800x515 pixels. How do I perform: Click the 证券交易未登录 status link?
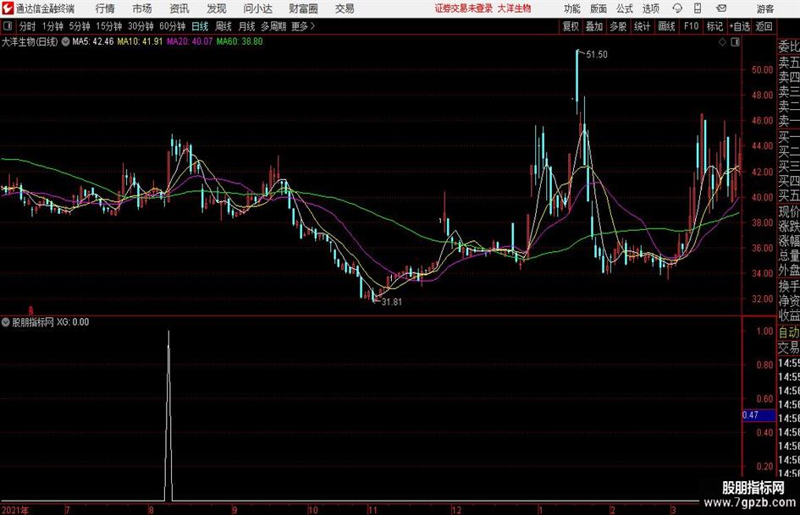pyautogui.click(x=464, y=8)
